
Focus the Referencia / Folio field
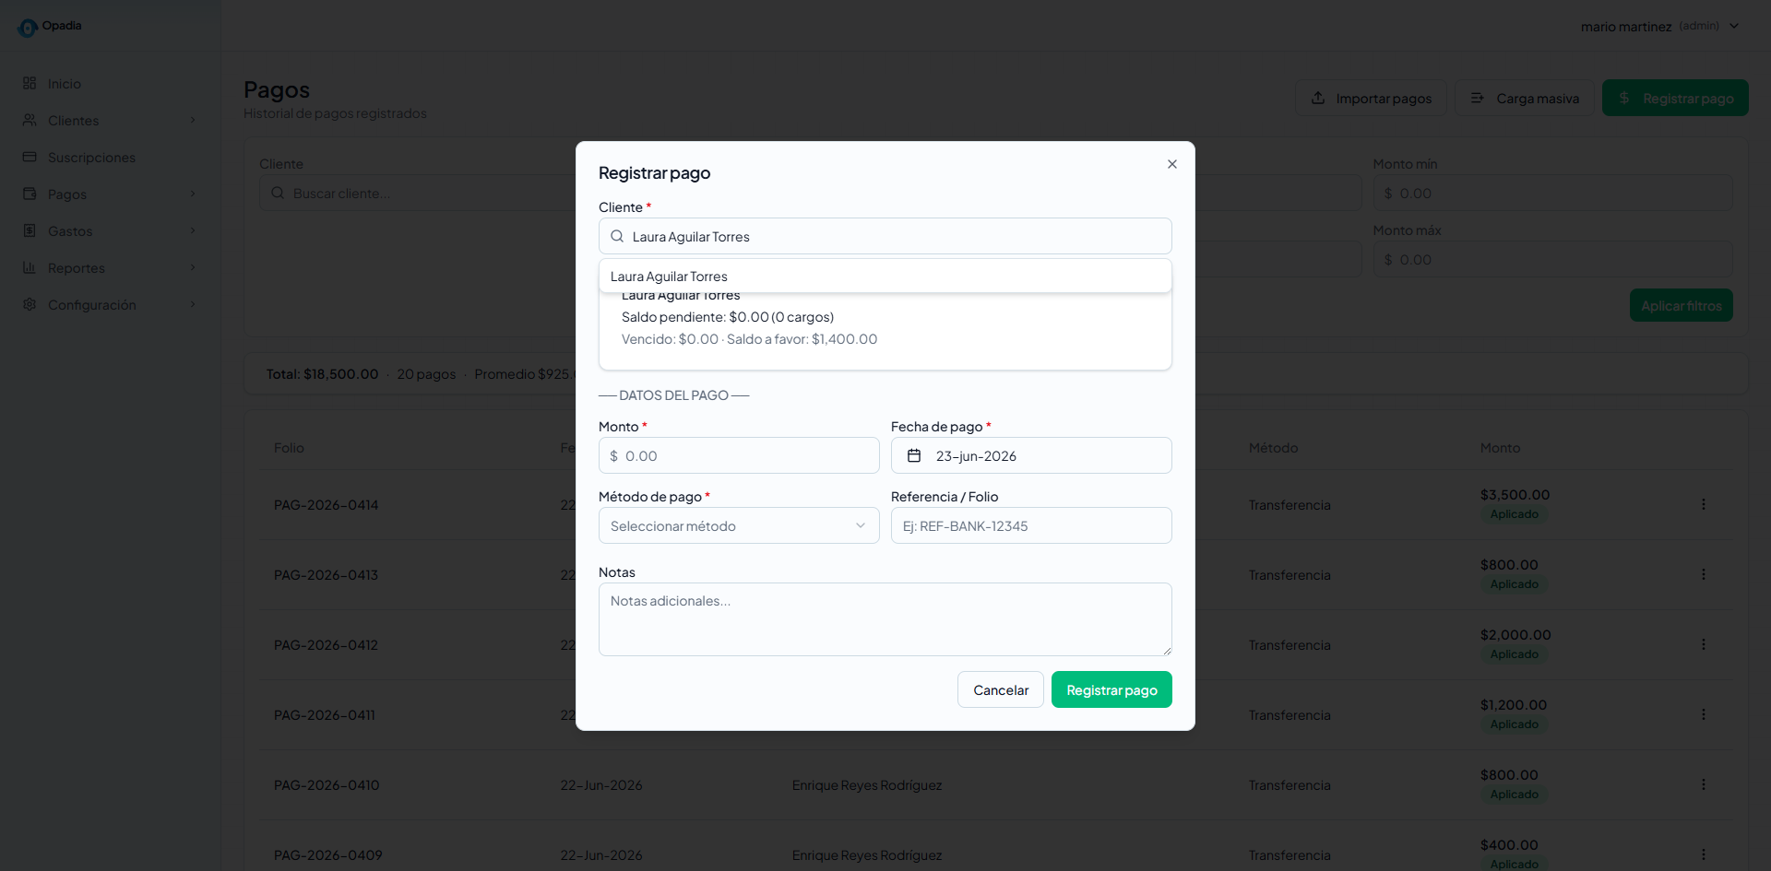1031,525
